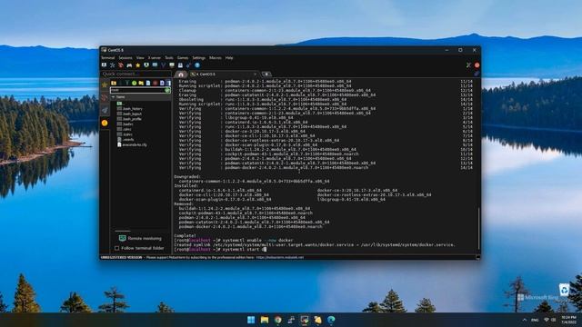582x327 pixels.
Task: Click the SFTP path input field
Action: [137, 90]
